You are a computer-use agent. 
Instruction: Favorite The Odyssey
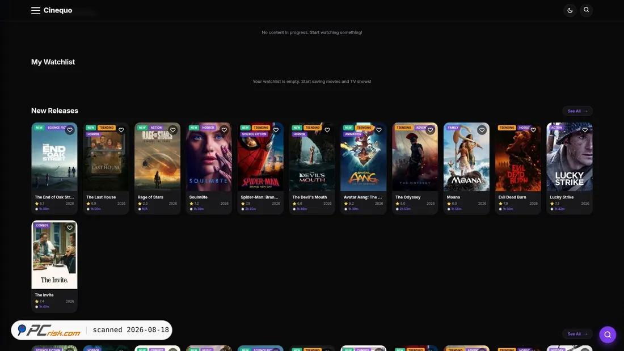(430, 130)
